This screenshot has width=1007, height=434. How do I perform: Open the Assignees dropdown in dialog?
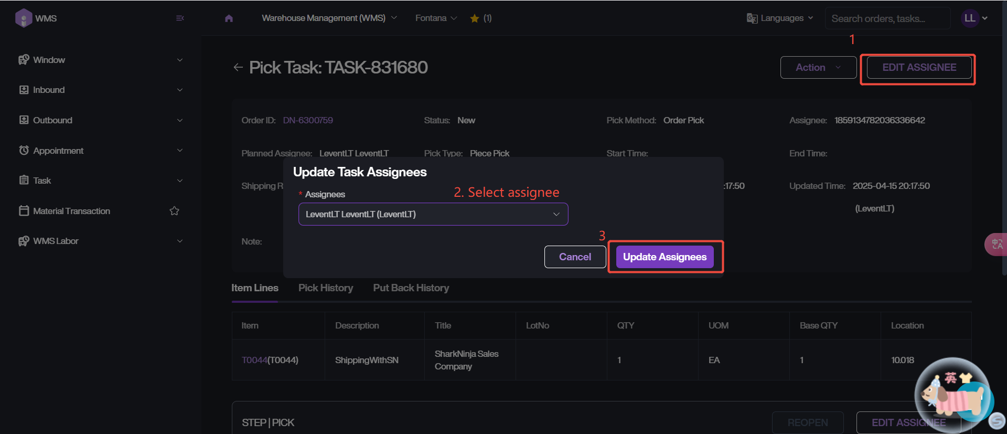point(433,214)
